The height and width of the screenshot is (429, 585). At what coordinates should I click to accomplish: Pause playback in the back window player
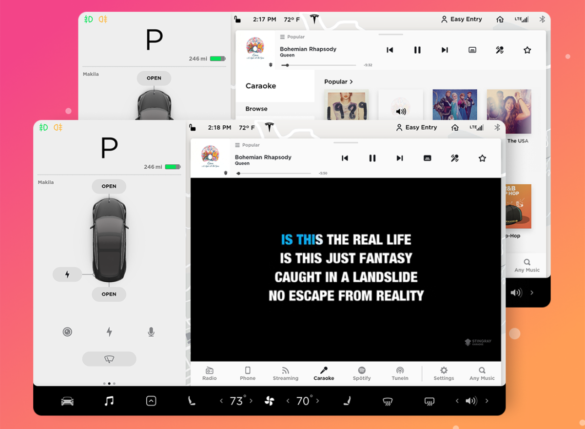[x=417, y=50]
